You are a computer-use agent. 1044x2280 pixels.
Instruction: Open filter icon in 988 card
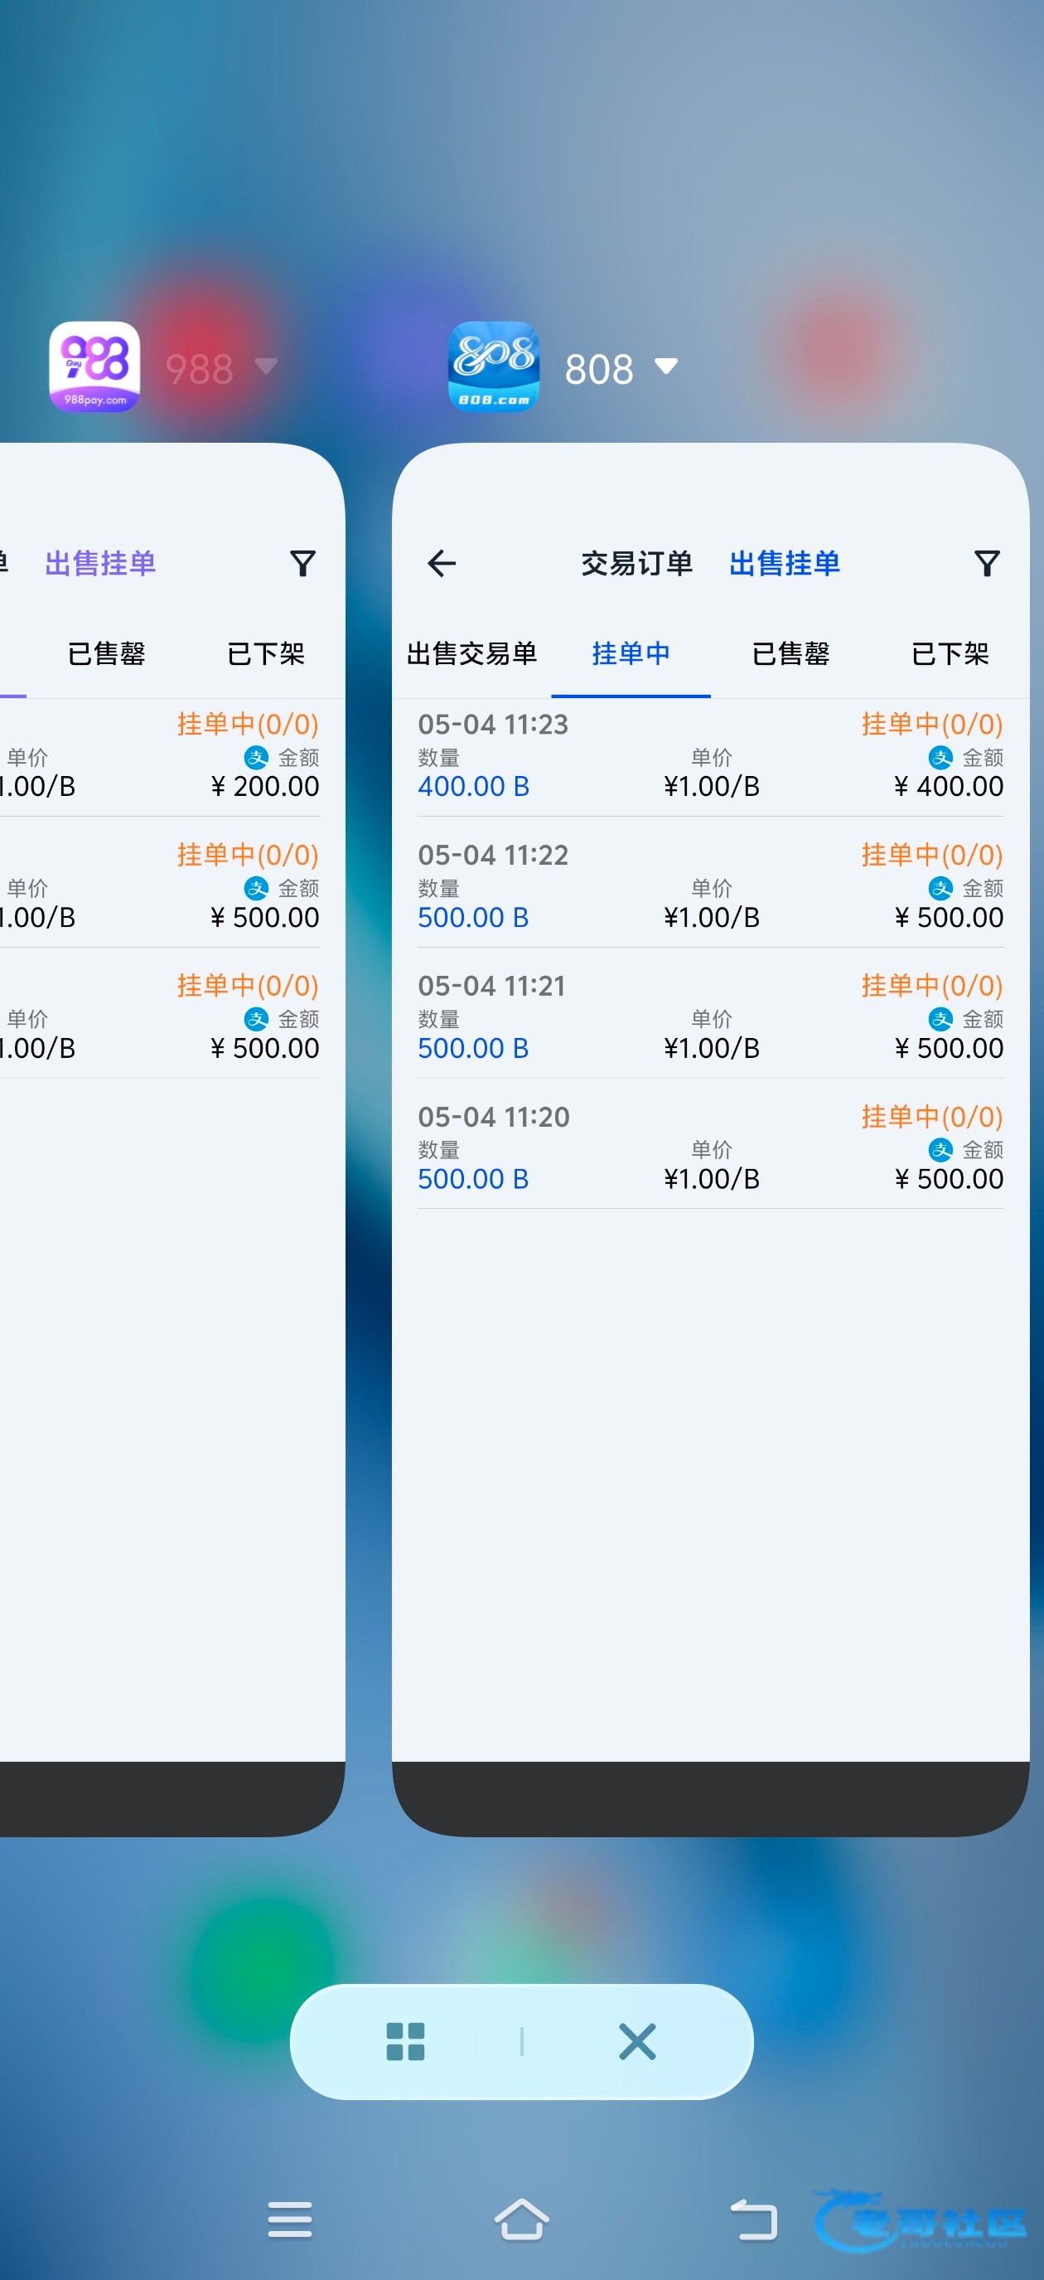pos(302,563)
